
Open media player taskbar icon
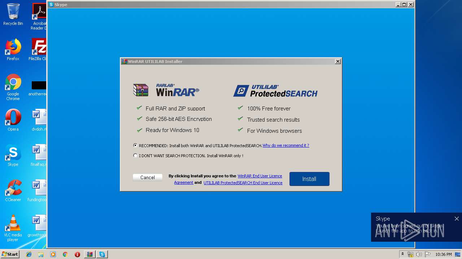(53, 254)
